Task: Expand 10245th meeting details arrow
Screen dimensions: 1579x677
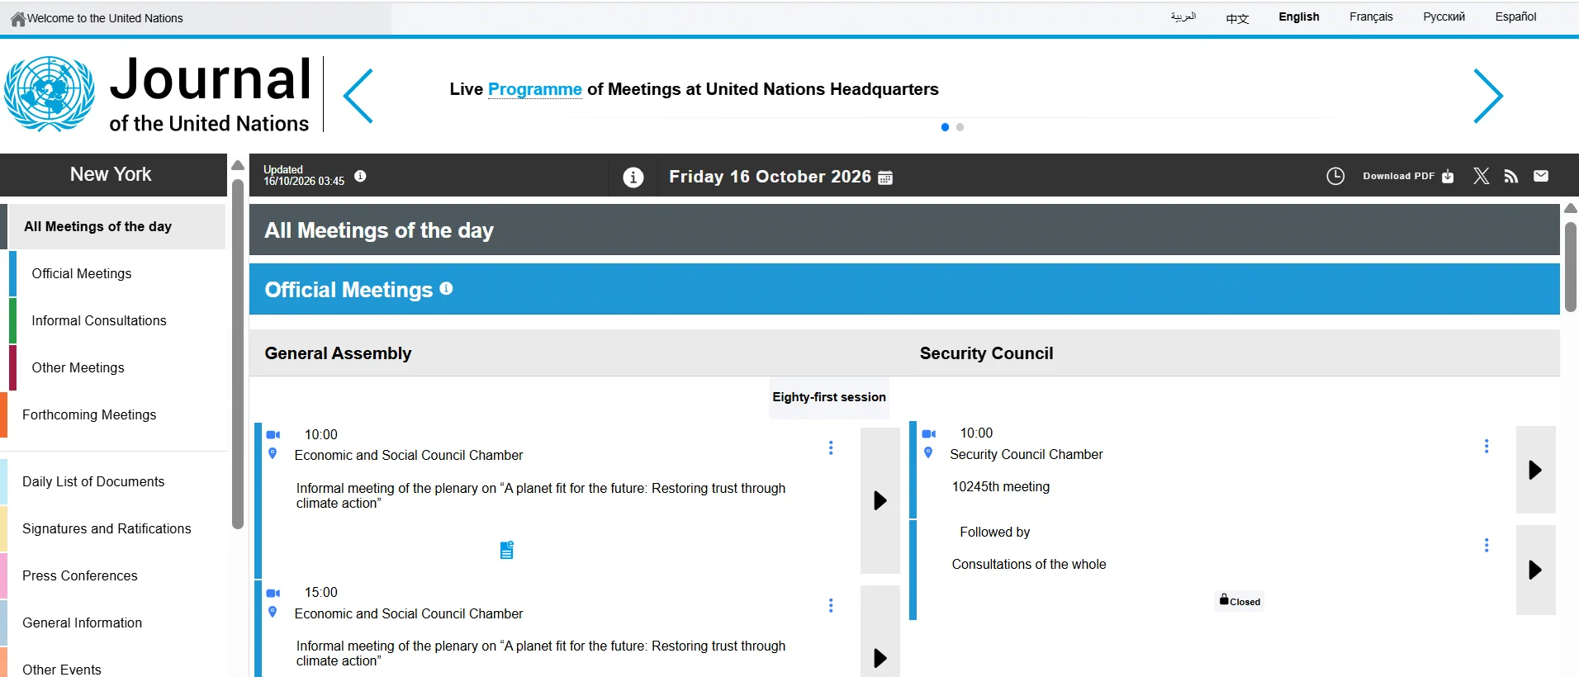Action: 1536,470
